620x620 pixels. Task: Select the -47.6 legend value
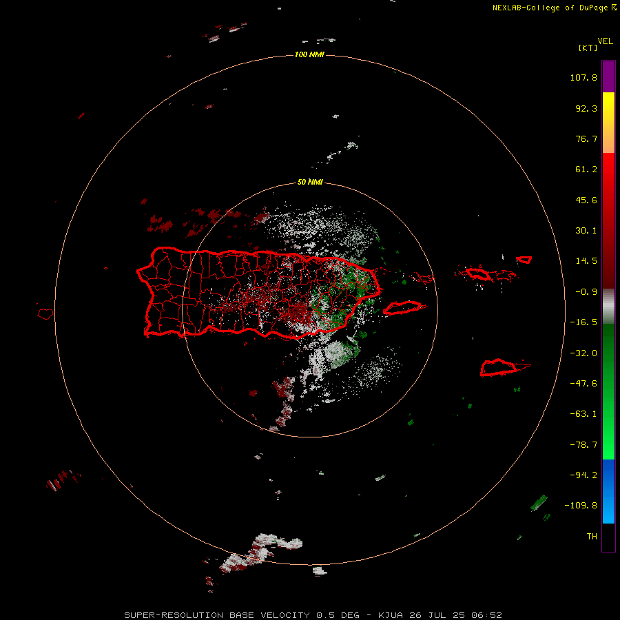click(x=583, y=384)
